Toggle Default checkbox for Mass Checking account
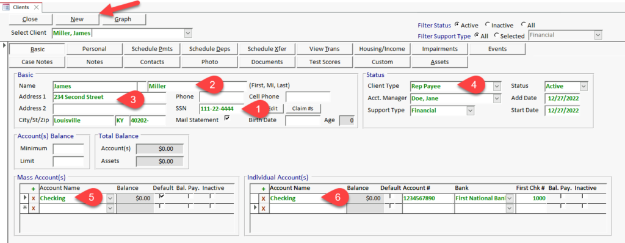625x243 pixels. 161,197
